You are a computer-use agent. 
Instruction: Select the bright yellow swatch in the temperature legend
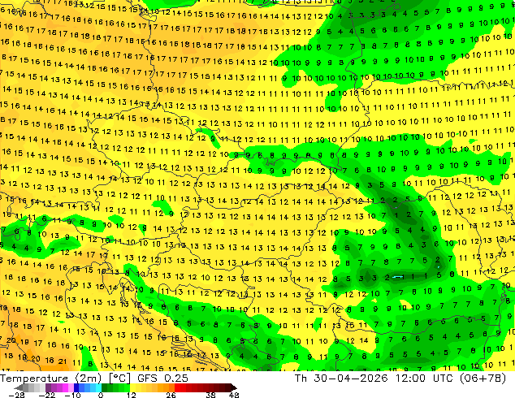(x=132, y=387)
